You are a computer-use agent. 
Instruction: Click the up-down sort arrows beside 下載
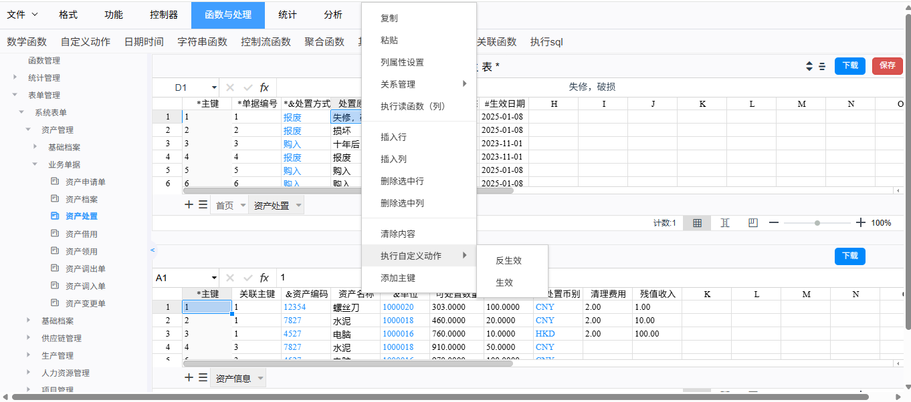tap(809, 66)
